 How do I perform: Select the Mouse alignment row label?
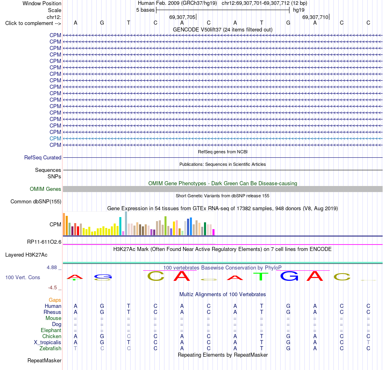pyautogui.click(x=53, y=318)
